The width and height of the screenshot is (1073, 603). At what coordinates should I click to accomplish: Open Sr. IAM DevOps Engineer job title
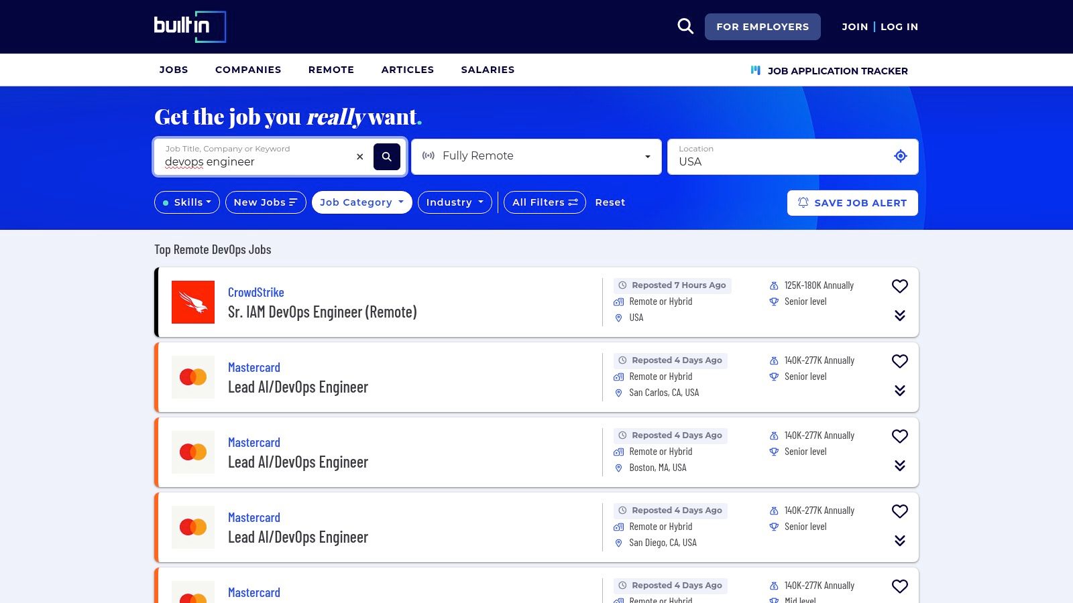click(x=323, y=312)
